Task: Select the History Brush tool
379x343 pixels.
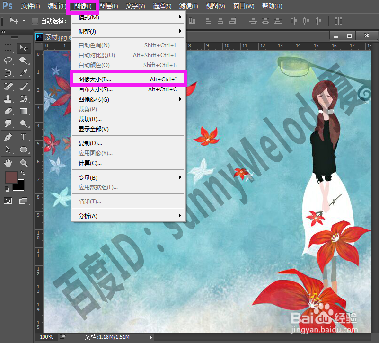Action: pos(24,99)
